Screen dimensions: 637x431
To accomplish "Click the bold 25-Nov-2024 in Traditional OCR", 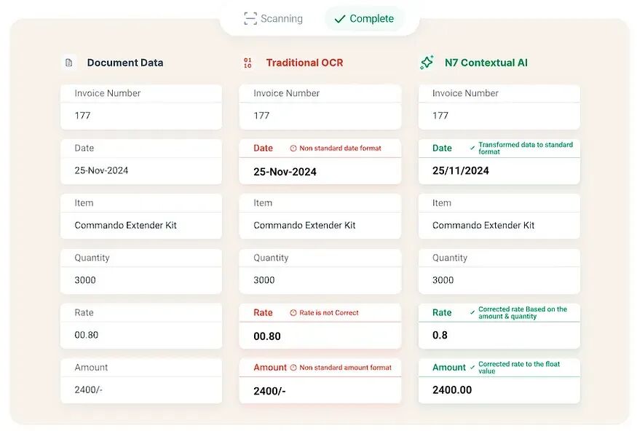I will click(285, 172).
